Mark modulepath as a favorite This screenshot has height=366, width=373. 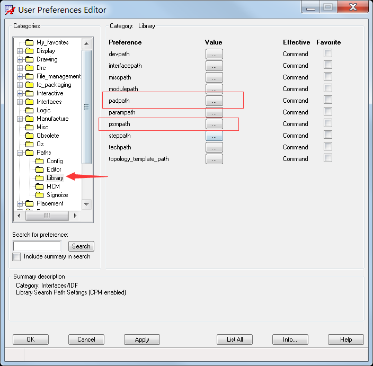[328, 88]
